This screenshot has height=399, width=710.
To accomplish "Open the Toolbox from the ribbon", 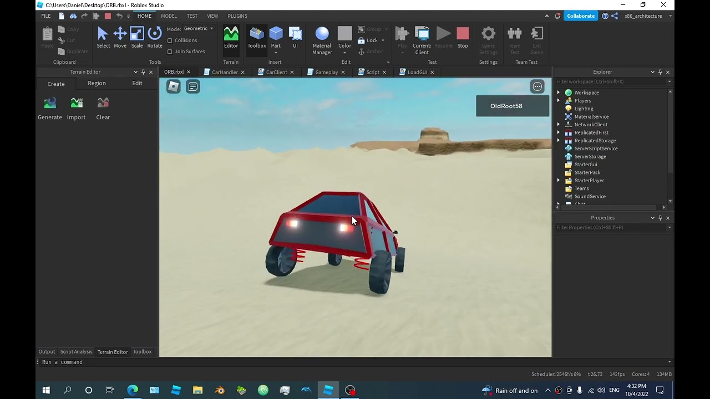I will tap(256, 37).
